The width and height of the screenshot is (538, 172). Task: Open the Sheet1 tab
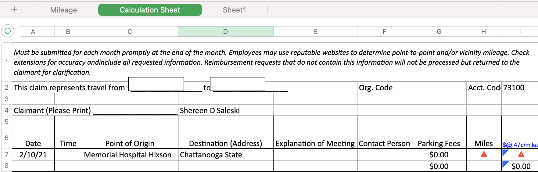[234, 10]
